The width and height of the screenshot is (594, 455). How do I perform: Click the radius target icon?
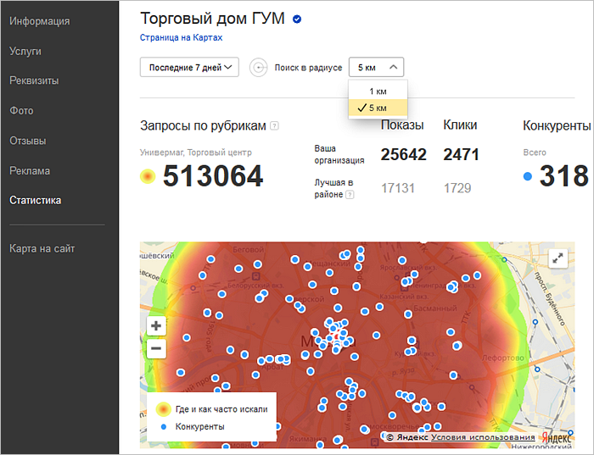click(x=259, y=68)
